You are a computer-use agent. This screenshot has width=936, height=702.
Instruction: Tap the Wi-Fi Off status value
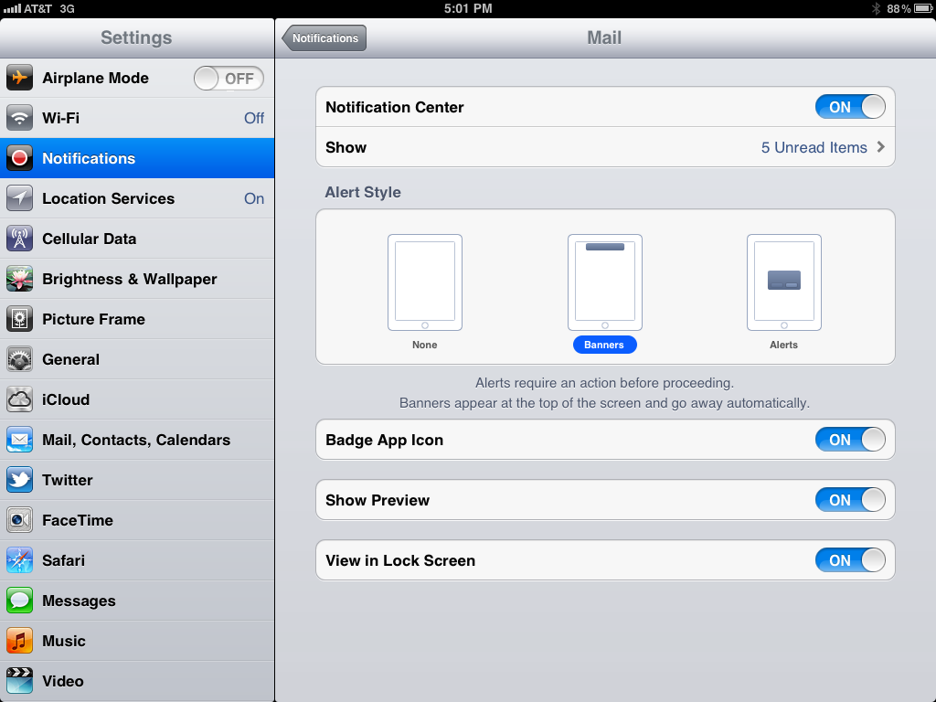254,118
